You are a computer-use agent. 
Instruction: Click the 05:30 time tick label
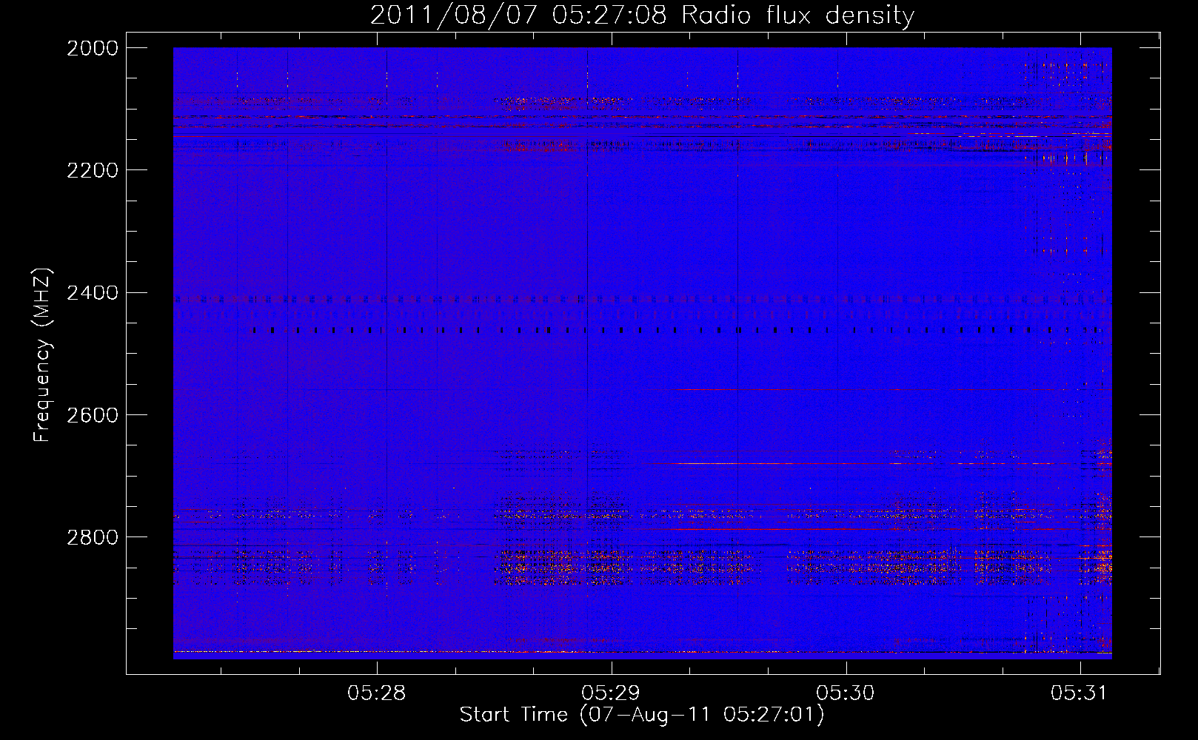846,693
